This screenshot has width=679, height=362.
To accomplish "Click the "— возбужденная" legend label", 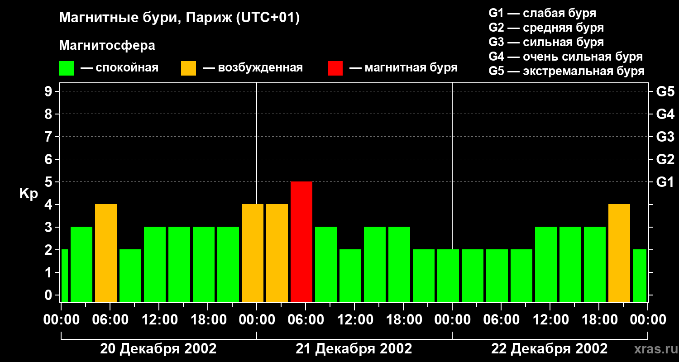I will click(x=253, y=68).
